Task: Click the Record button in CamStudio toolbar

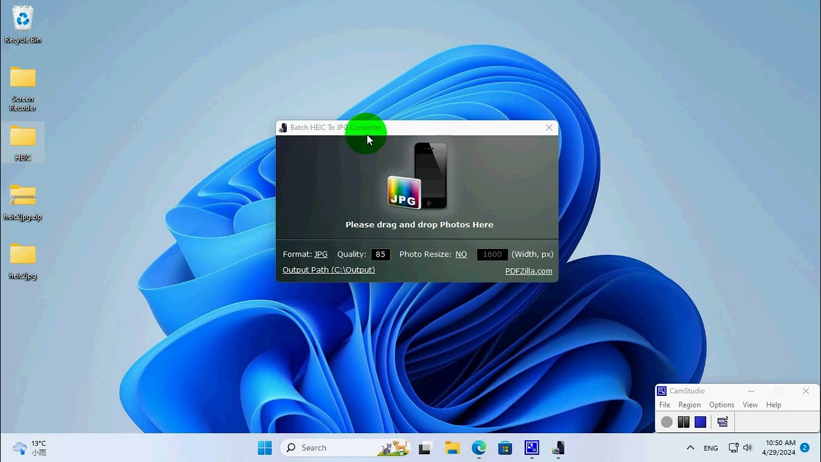Action: pos(666,422)
